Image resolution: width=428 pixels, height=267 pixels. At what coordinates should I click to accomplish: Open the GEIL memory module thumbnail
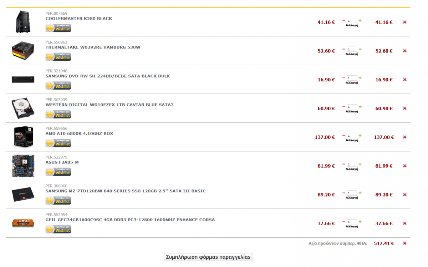click(23, 223)
